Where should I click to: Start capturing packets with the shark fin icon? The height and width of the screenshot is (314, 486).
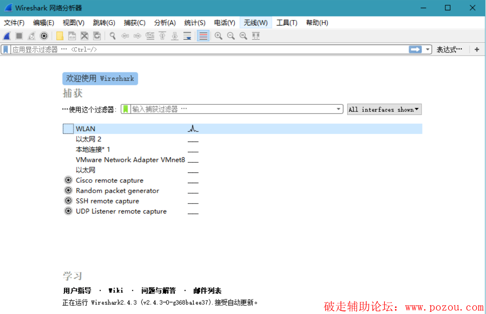point(7,36)
